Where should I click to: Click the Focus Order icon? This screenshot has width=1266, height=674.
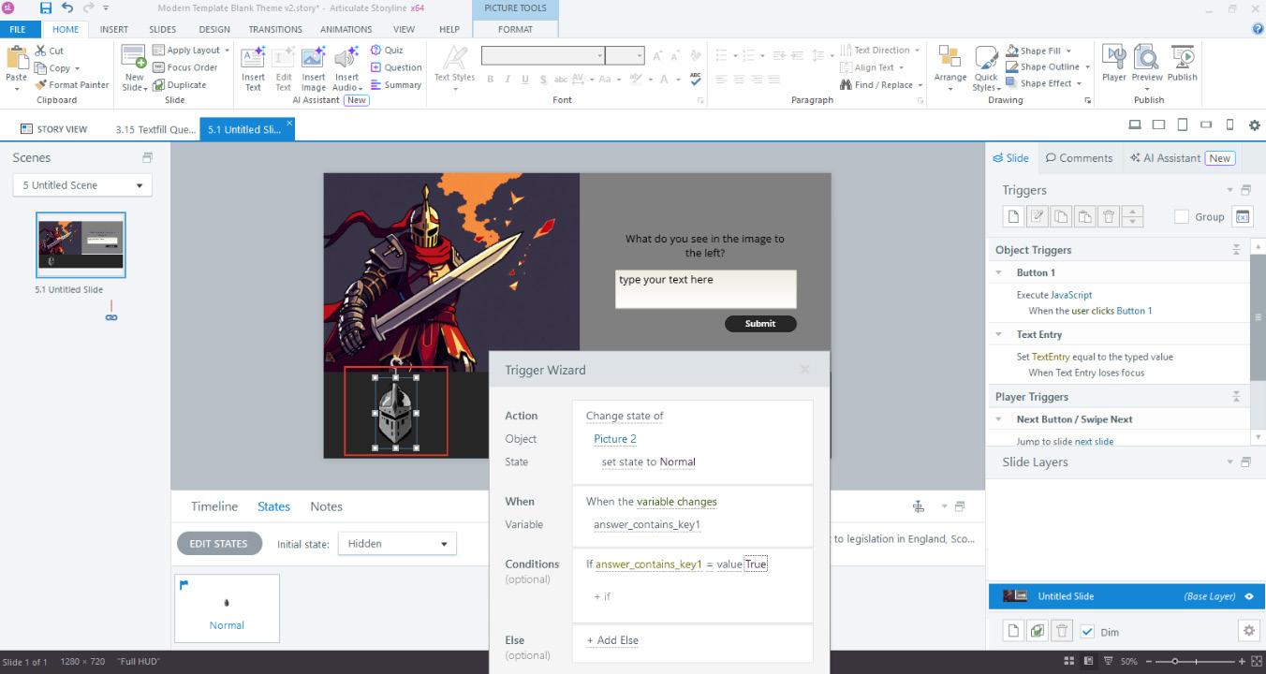(158, 67)
